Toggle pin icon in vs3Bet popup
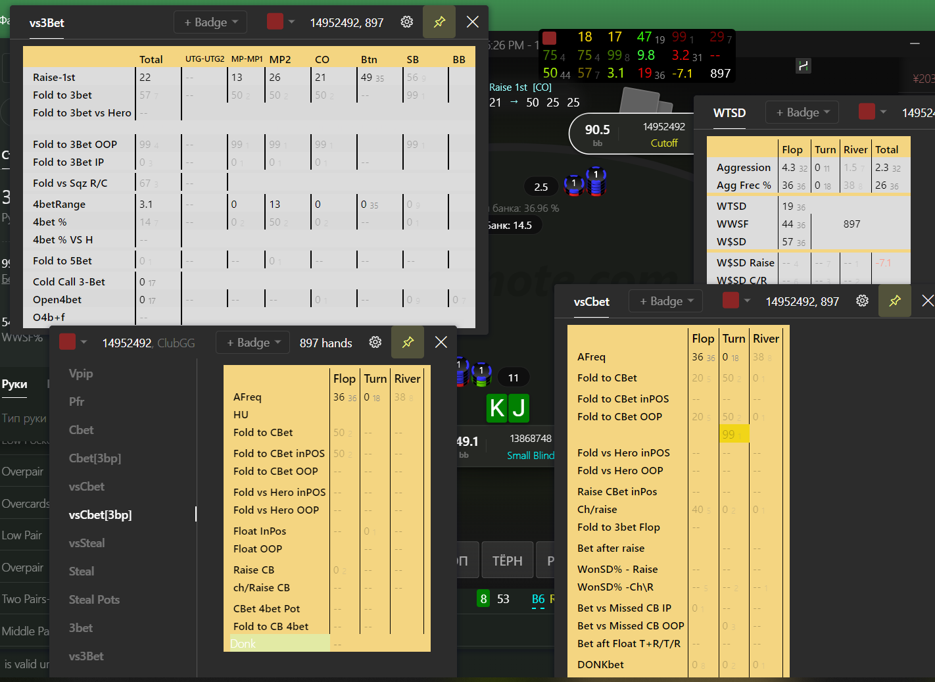Viewport: 935px width, 682px height. [439, 22]
